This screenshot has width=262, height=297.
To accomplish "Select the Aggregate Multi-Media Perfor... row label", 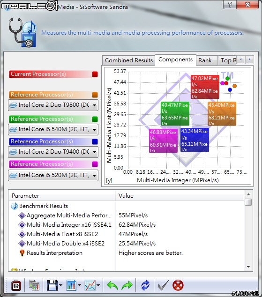I will [69, 215].
